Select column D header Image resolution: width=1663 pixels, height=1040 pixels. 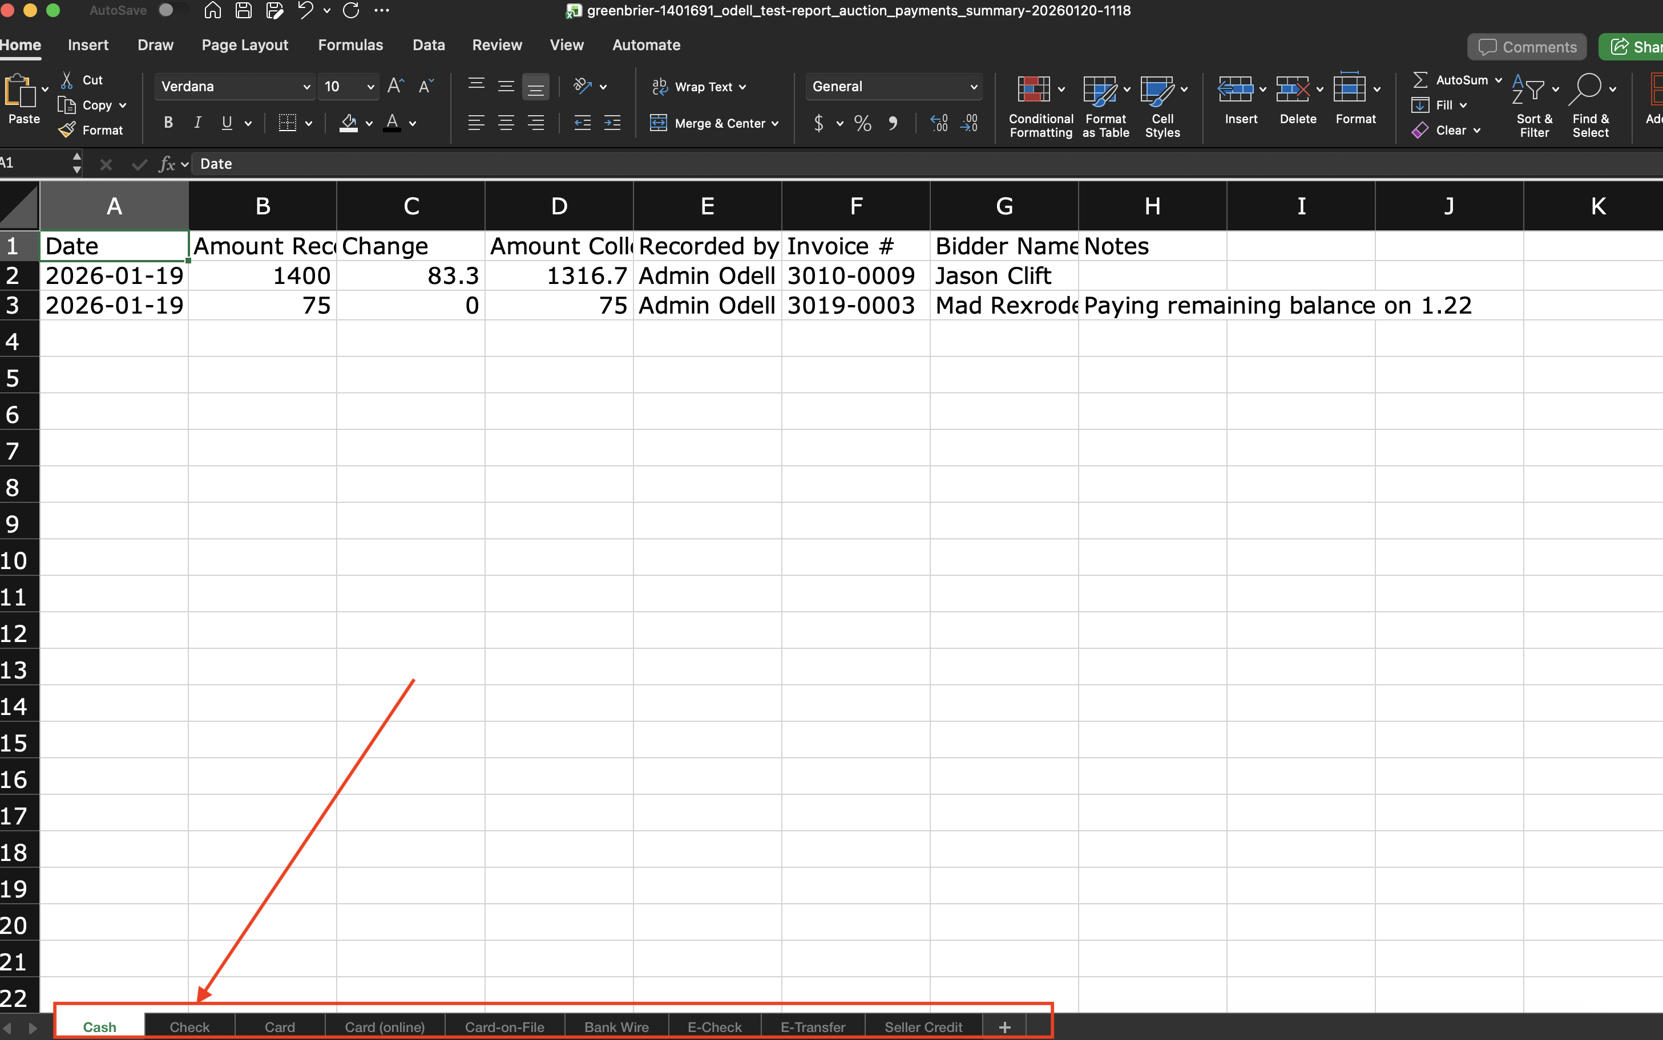point(559,206)
